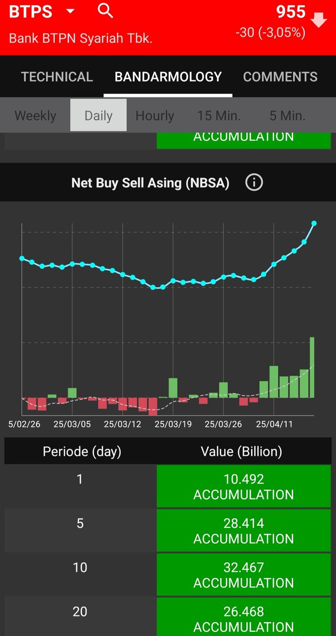
Task: Click the 25/03/05 date axis label
Action: pos(72,424)
